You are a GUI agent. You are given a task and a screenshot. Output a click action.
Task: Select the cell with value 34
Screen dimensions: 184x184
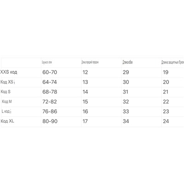[x=126, y=121]
